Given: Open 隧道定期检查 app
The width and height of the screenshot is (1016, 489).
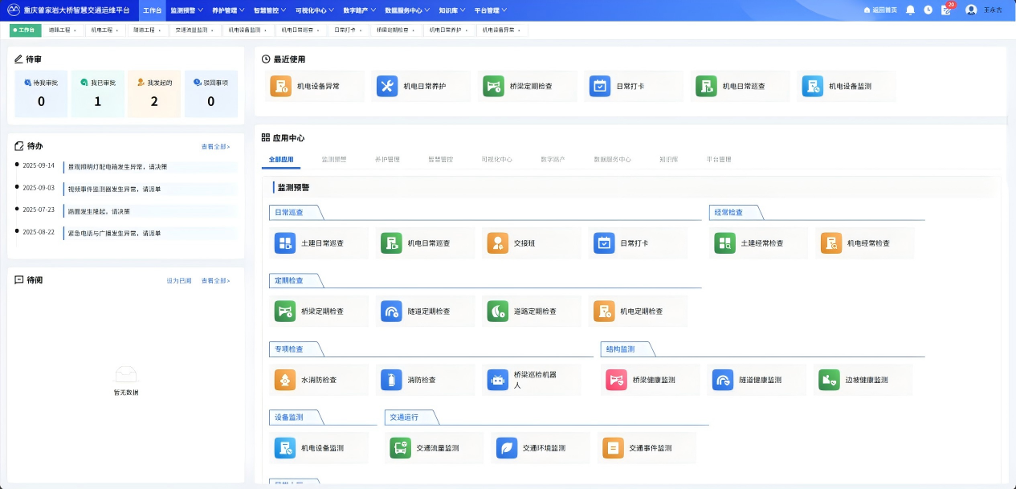Looking at the screenshot, I should (425, 311).
